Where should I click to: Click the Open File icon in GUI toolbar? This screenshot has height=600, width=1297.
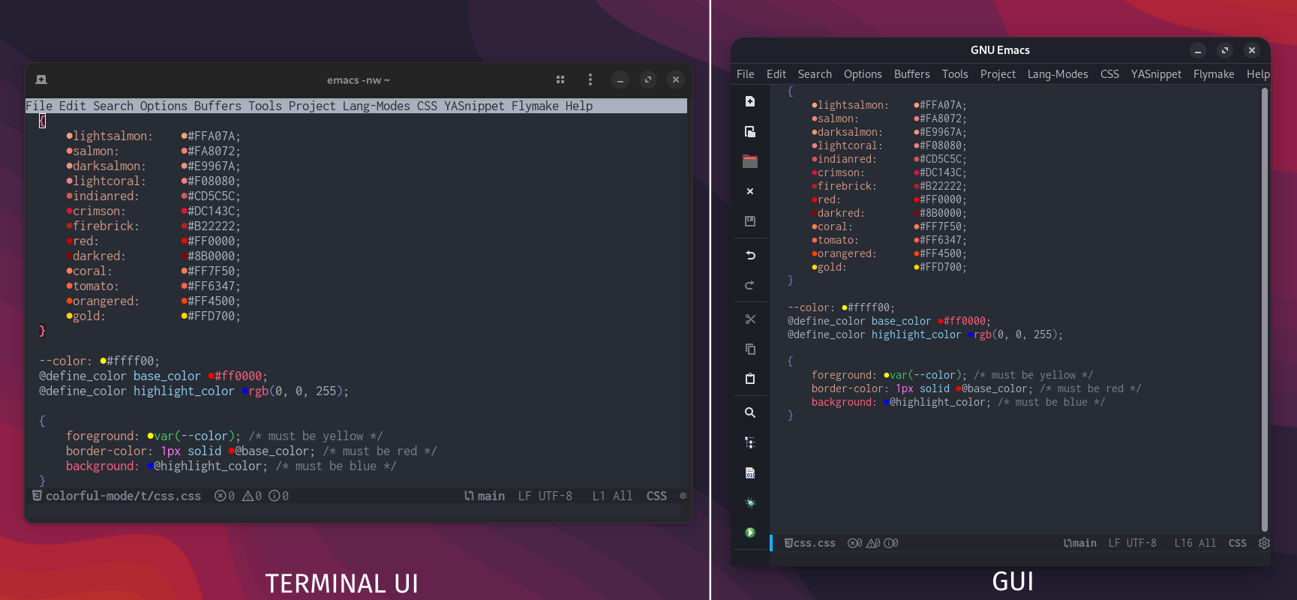point(750,131)
